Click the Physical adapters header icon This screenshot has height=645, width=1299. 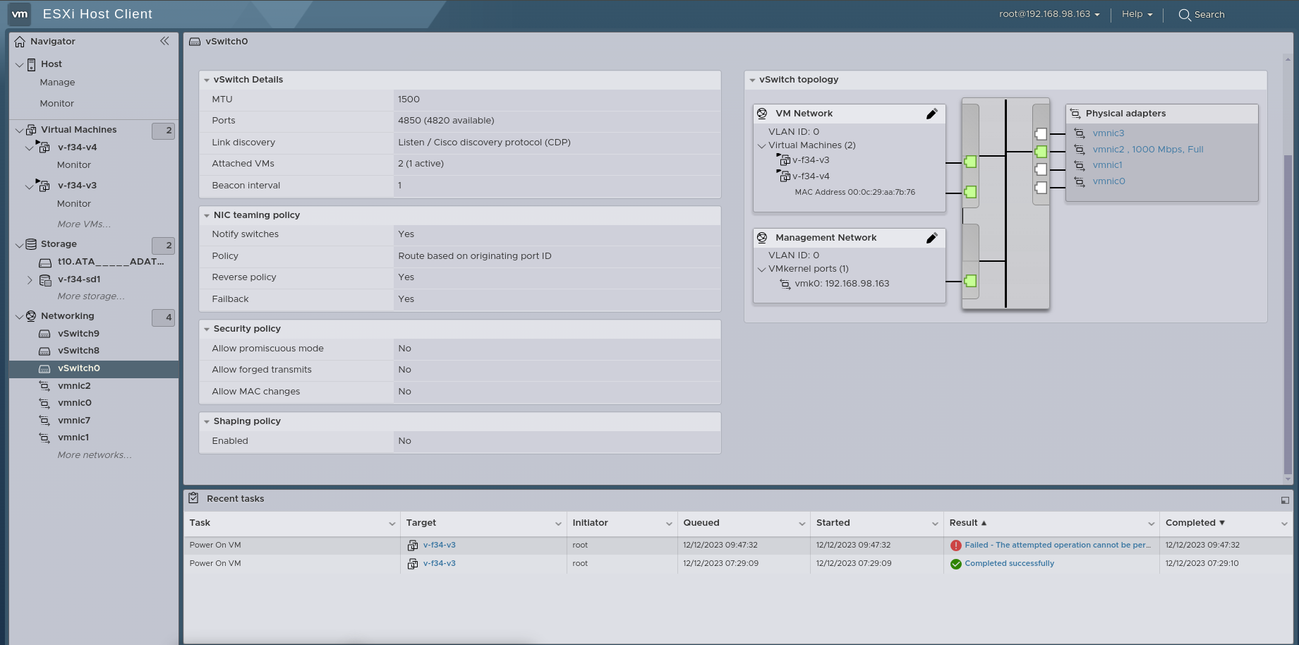1075,114
